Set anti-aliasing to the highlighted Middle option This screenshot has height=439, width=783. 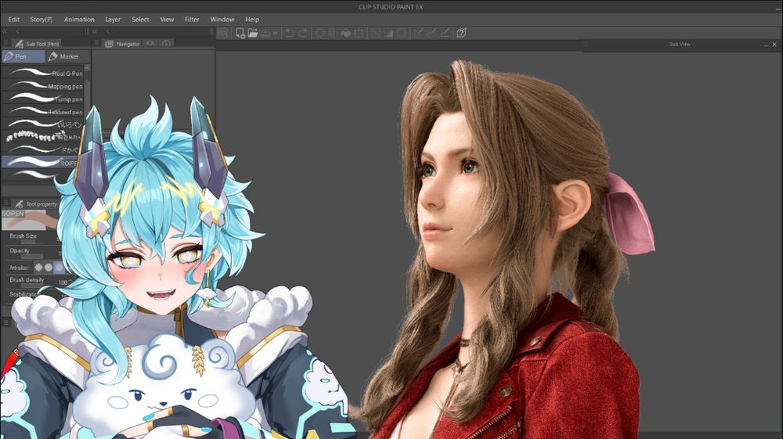tap(60, 268)
